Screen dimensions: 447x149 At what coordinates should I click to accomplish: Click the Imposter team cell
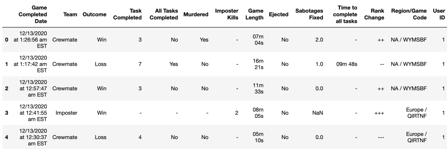(66, 113)
